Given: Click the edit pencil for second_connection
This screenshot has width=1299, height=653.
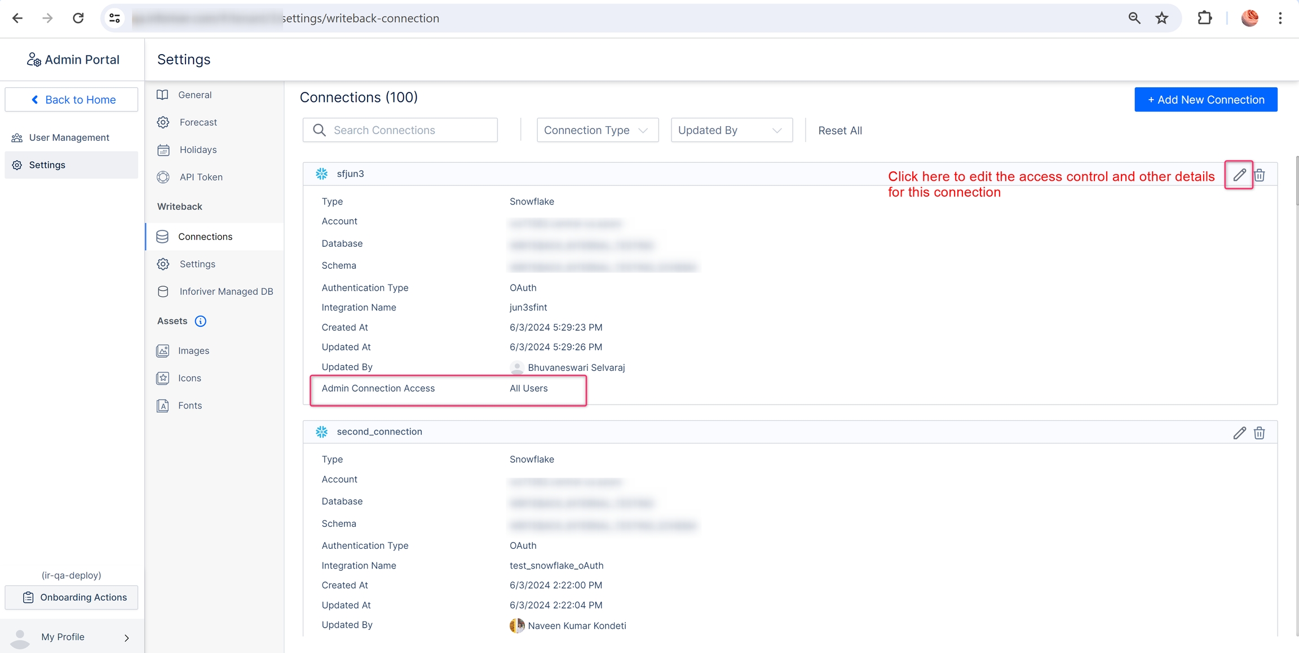Looking at the screenshot, I should point(1239,433).
